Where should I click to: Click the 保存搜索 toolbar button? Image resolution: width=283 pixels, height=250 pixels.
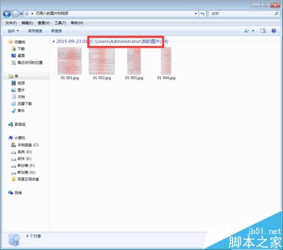click(x=35, y=31)
